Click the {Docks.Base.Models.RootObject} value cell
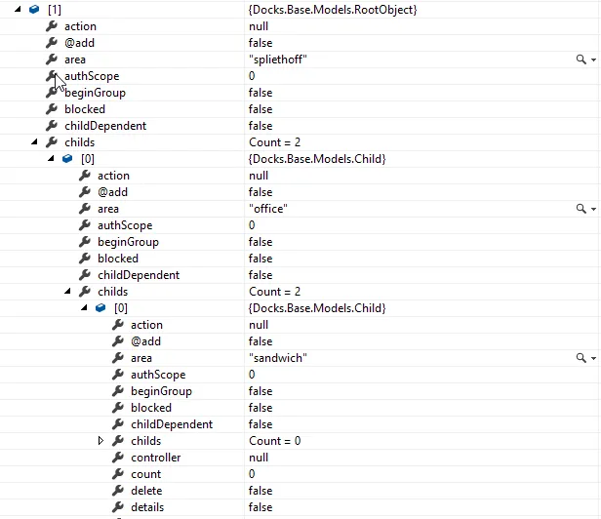601x519 pixels. point(422,10)
